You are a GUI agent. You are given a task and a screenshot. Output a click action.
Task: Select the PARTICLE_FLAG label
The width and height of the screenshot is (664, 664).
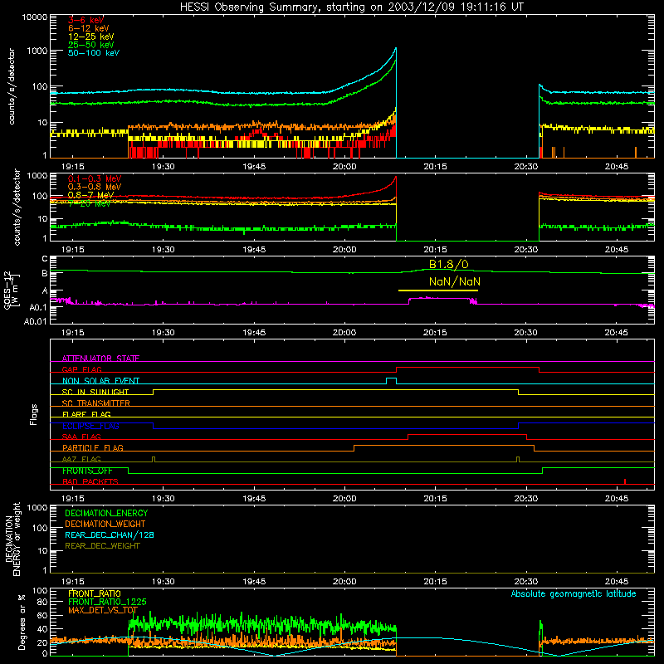pyautogui.click(x=93, y=447)
